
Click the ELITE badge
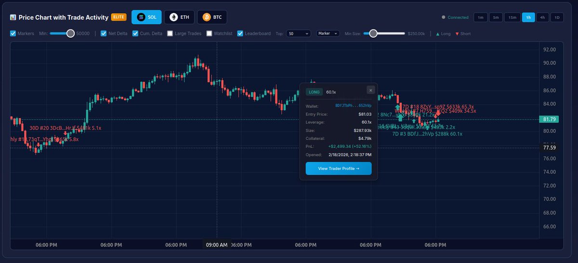(119, 17)
